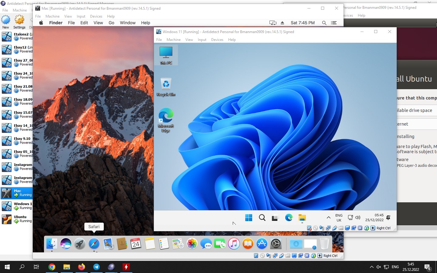Open Microsoft Edge from the Windows 11 taskbar
Viewport: 437px width, 273px height.
tap(288, 218)
